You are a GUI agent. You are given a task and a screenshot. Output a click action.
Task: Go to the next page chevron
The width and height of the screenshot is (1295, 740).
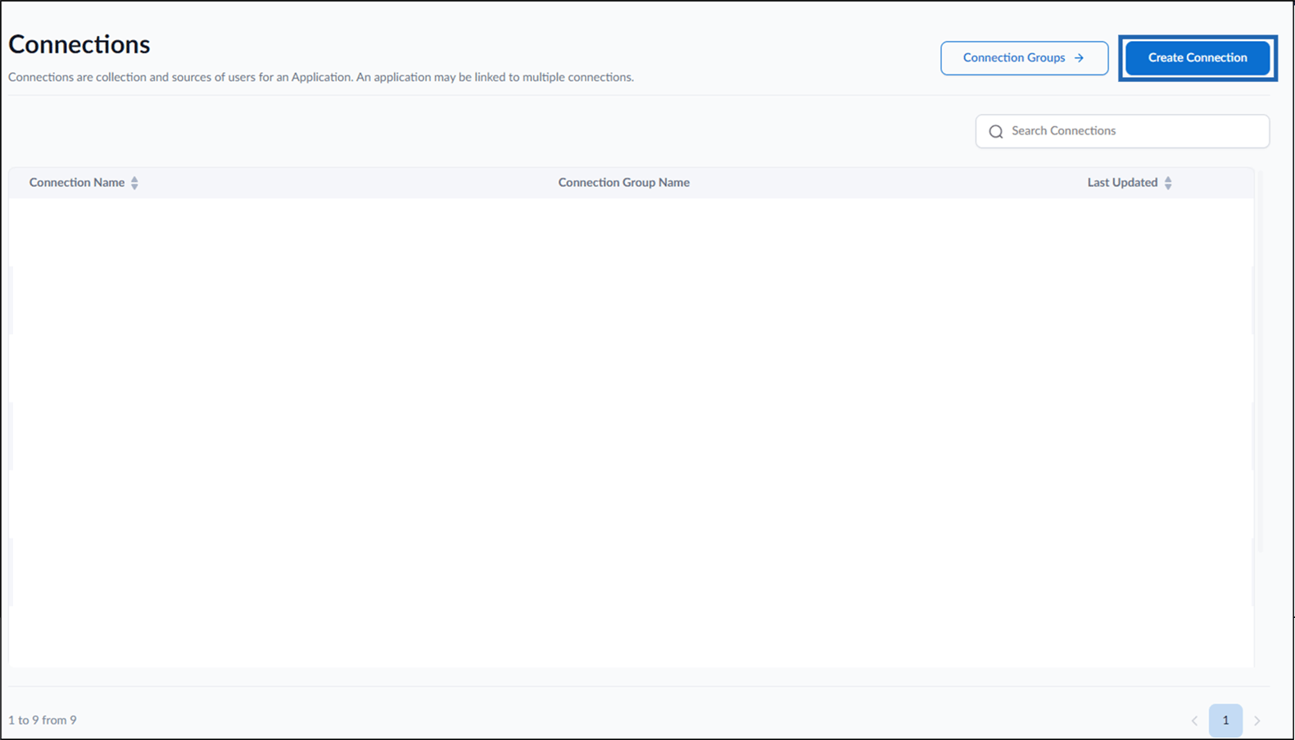[x=1257, y=721]
